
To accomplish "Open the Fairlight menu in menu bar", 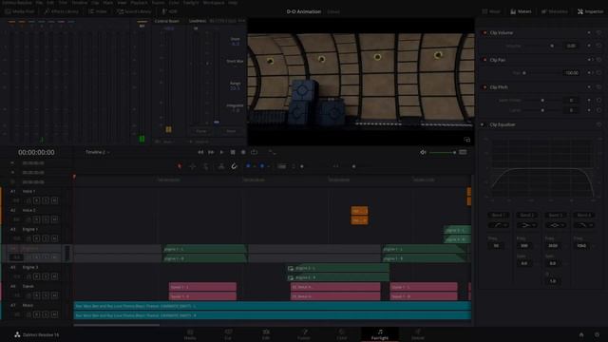I will (191, 2).
